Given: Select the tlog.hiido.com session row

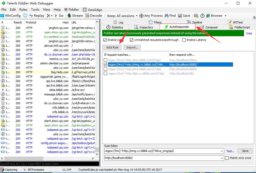Looking at the screenshot, I should point(48,72).
